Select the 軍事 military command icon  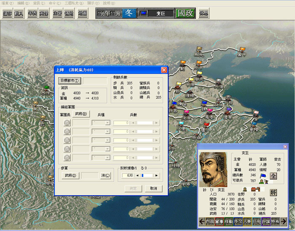point(220,221)
